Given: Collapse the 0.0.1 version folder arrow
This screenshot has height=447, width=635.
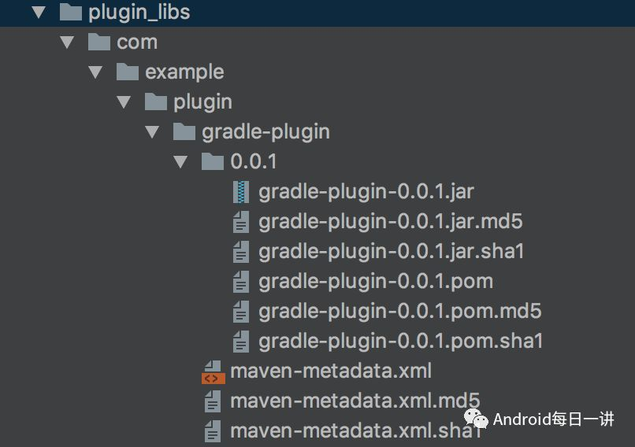Looking at the screenshot, I should click(180, 162).
